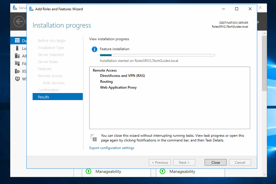Image resolution: width=276 pixels, height=184 pixels.
Task: Select Routing in the installation list
Action: (x=106, y=82)
